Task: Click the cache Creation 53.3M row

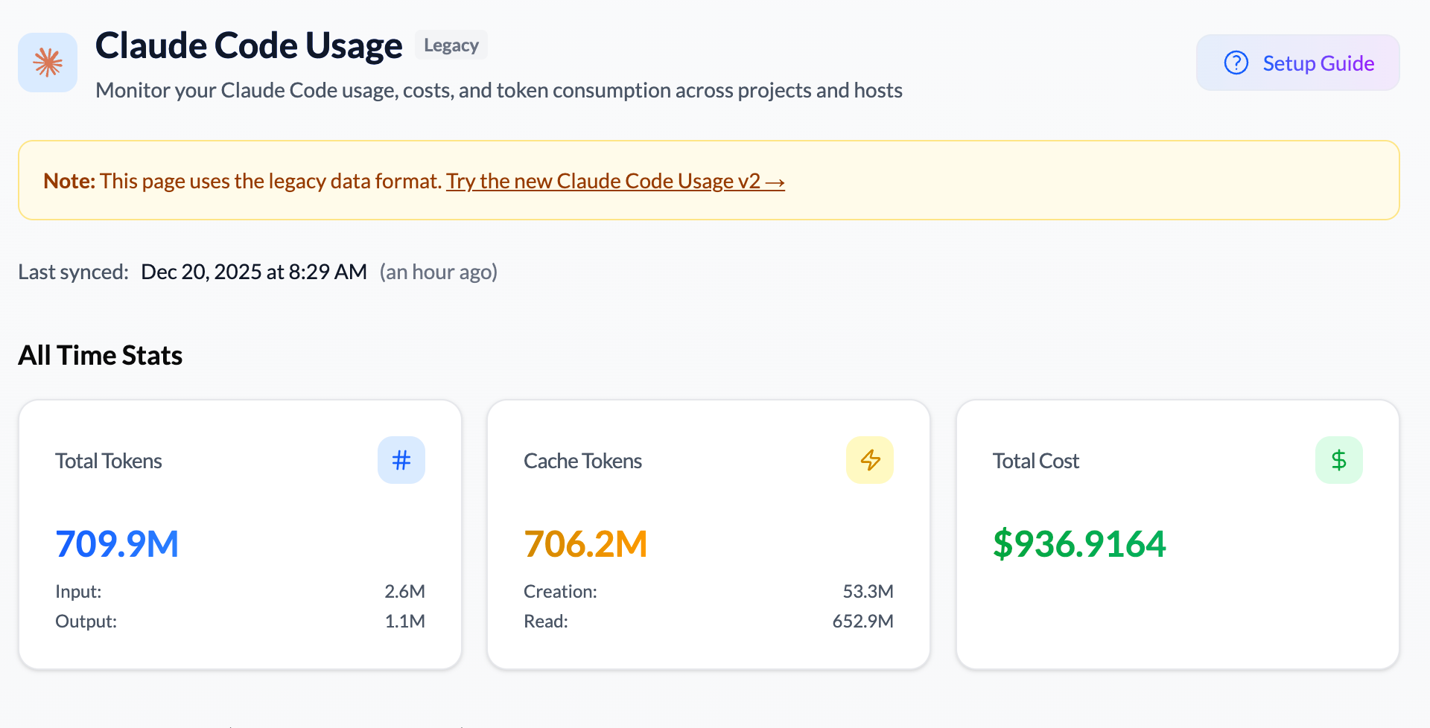Action: (708, 591)
